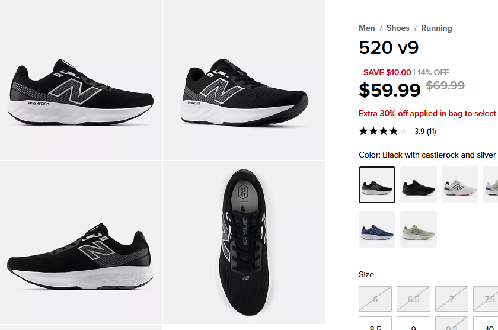498x330 pixels.
Task: Select the crossed-out size 6.5 option
Action: point(413,299)
